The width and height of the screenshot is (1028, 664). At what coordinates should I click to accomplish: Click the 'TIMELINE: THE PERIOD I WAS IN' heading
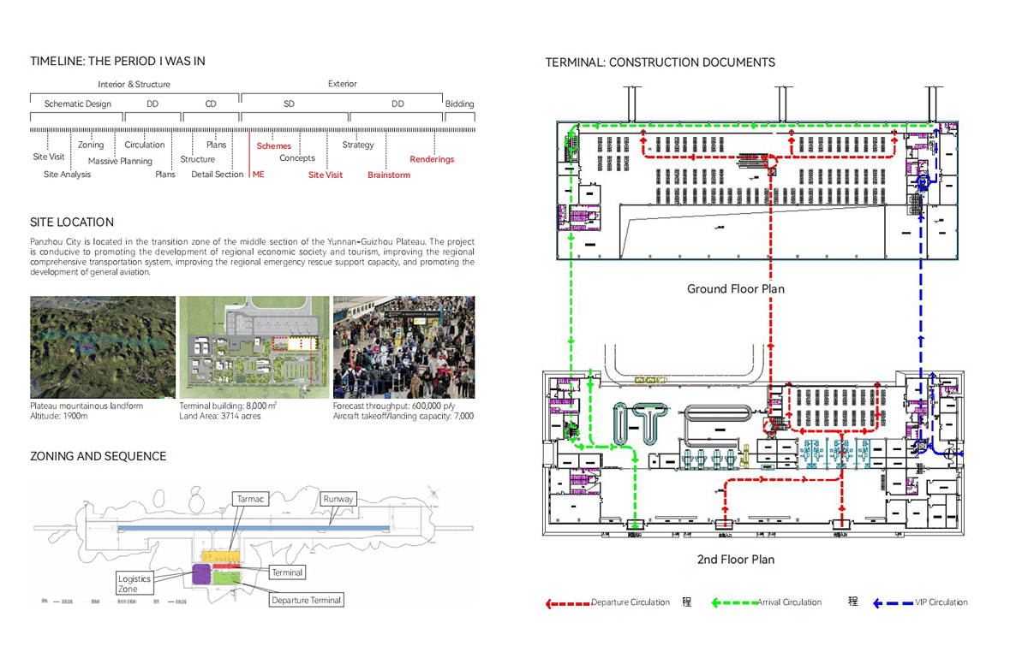tap(117, 61)
